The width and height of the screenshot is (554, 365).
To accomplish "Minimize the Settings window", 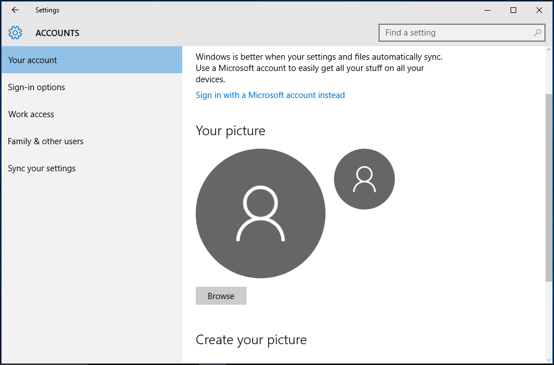I will pos(487,10).
